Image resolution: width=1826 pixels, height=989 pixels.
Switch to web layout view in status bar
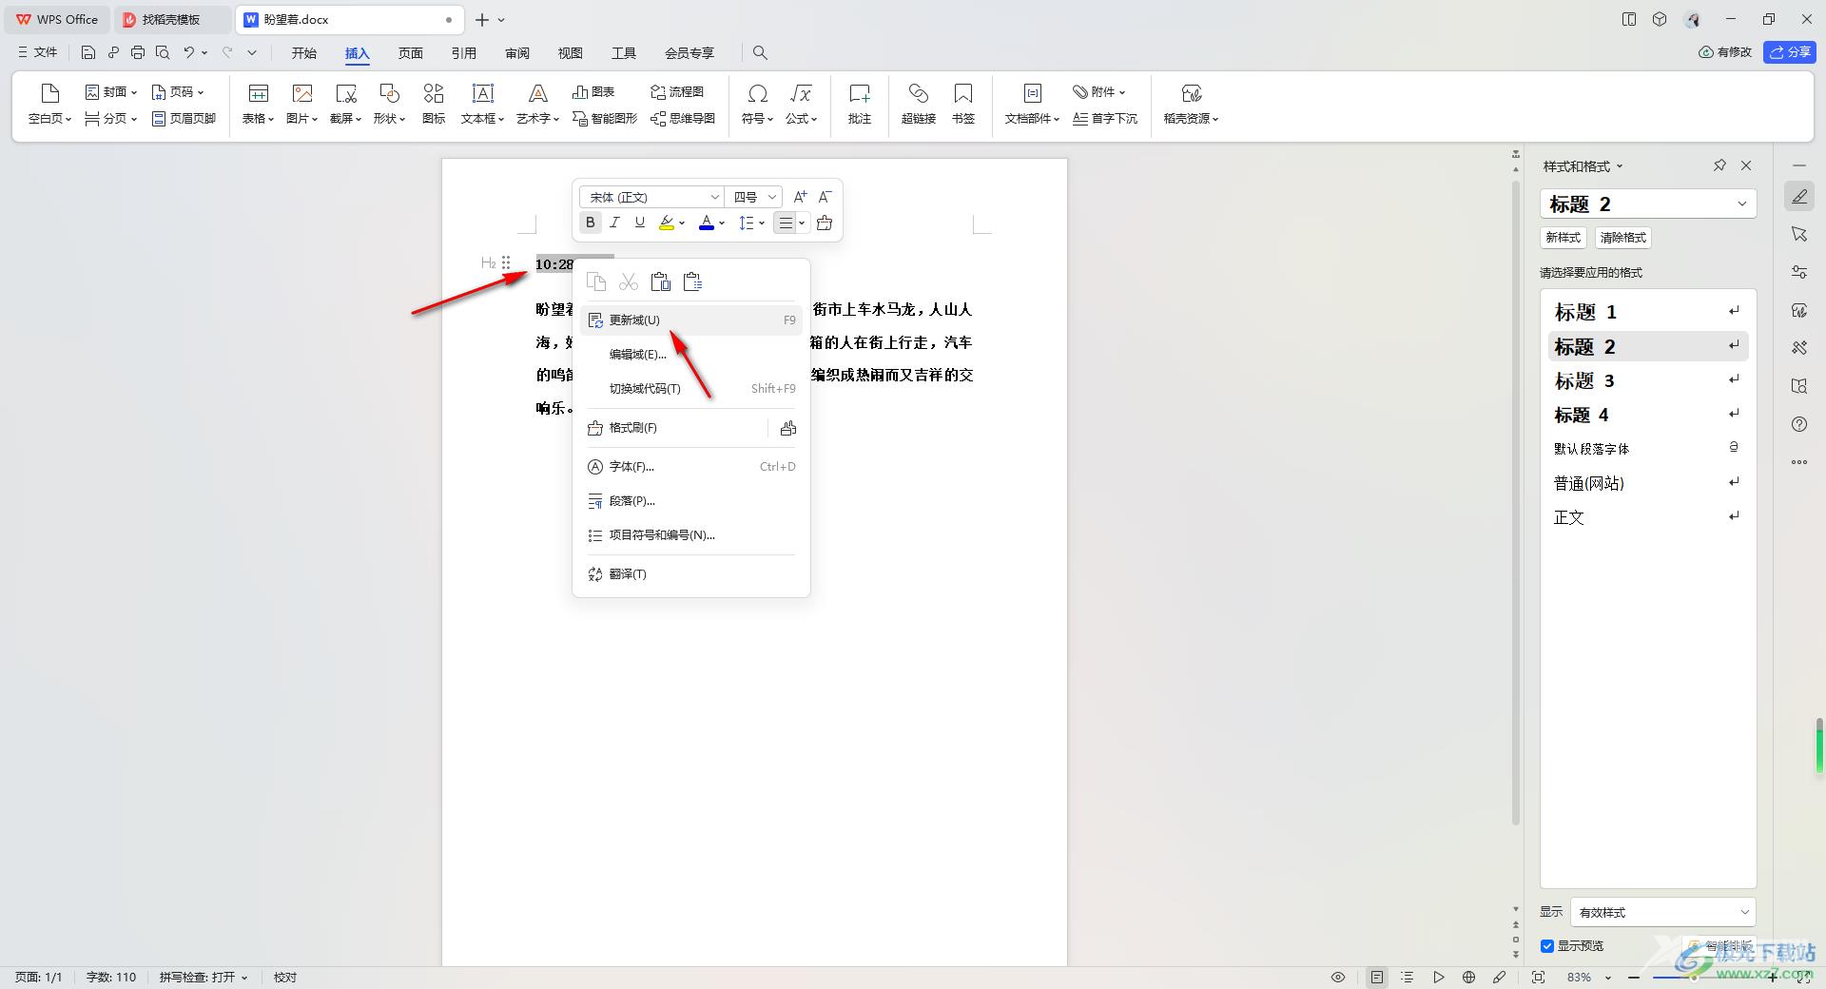click(x=1469, y=977)
